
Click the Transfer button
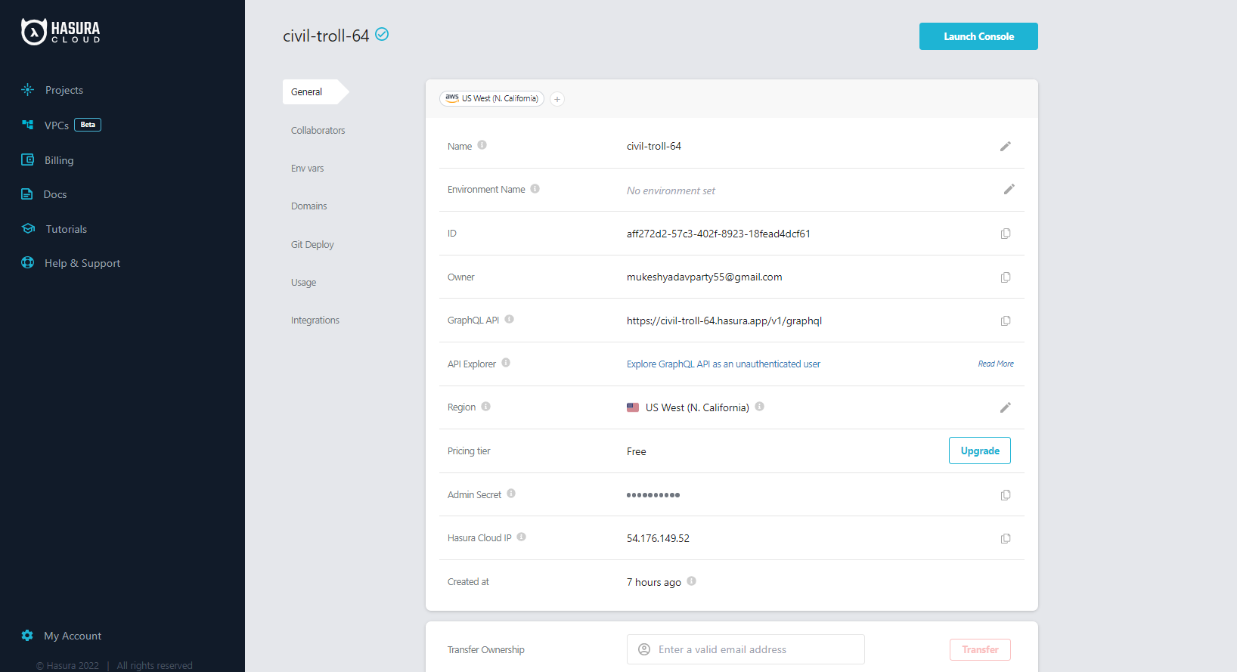pyautogui.click(x=980, y=649)
